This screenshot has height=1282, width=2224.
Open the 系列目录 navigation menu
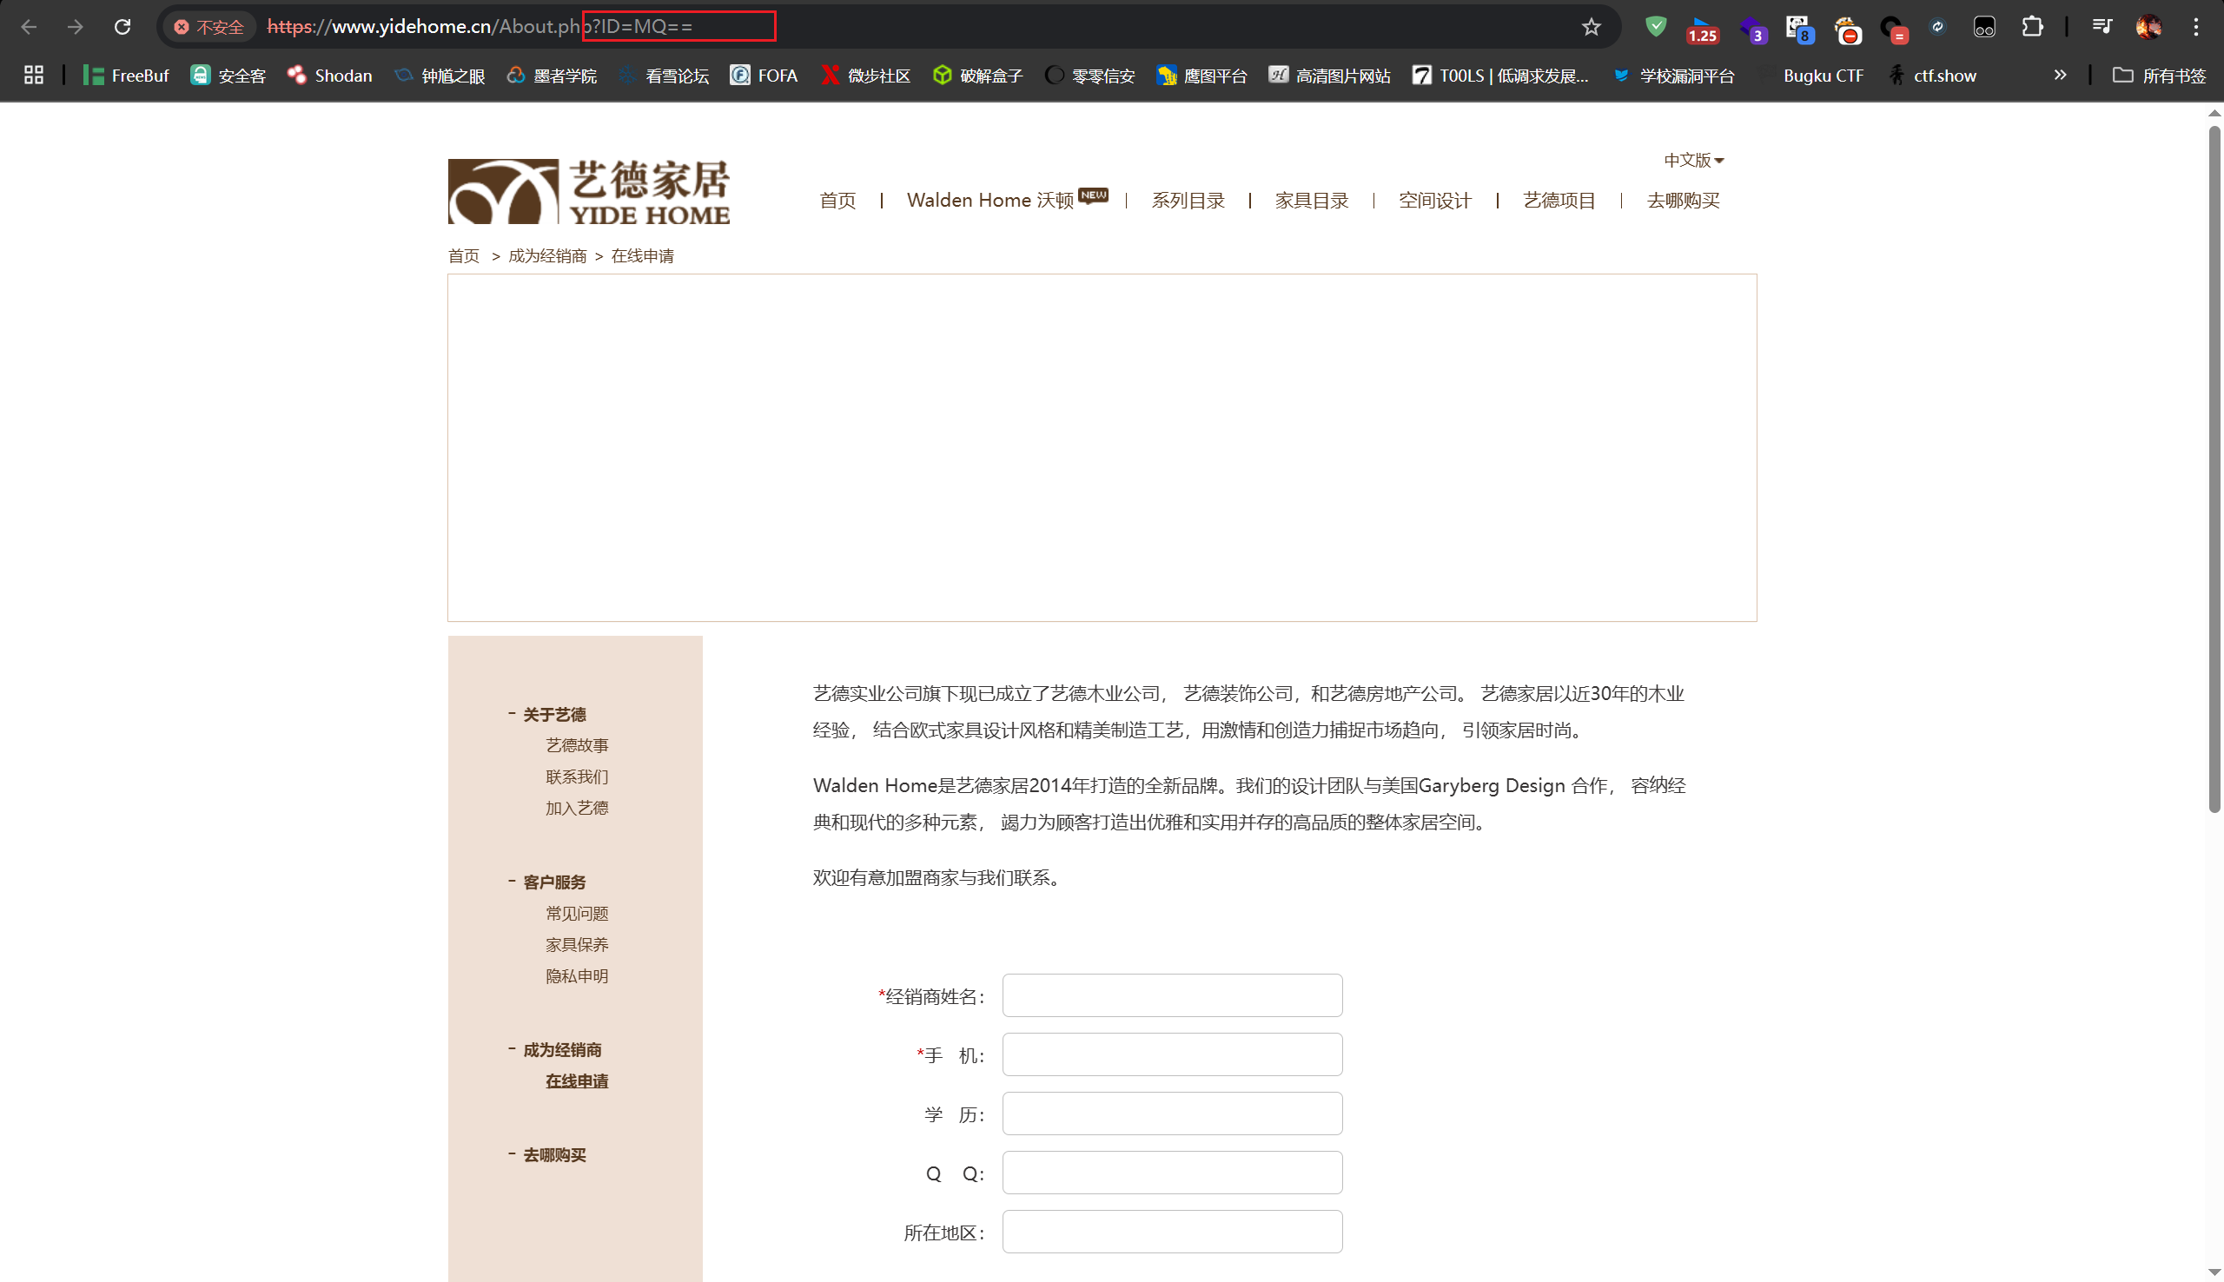point(1188,201)
